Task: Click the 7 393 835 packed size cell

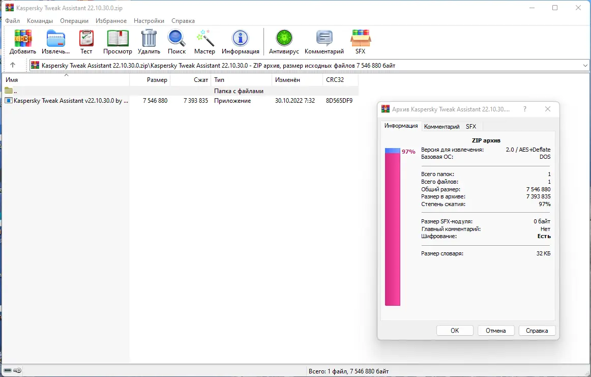Action: 196,101
